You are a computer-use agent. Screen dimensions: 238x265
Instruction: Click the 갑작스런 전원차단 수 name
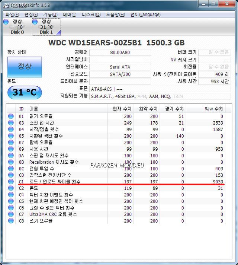click(50, 175)
